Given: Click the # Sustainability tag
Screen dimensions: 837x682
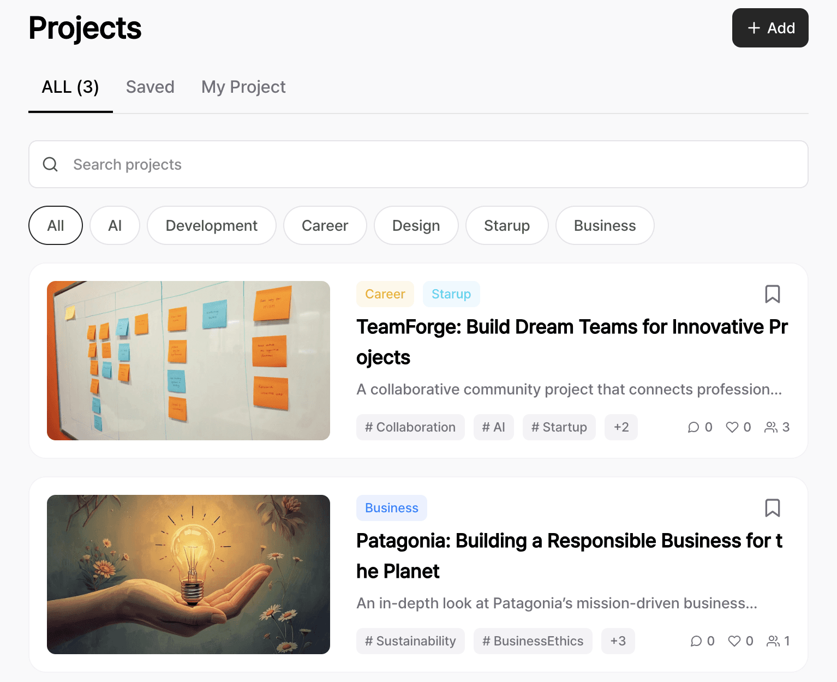Looking at the screenshot, I should (x=410, y=641).
